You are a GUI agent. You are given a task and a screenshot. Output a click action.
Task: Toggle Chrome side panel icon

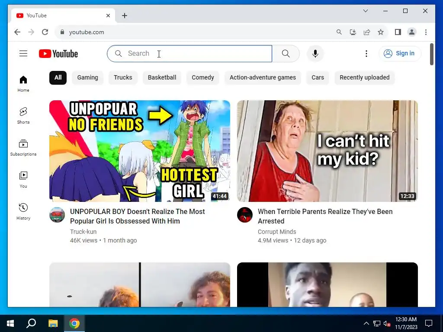tap(398, 32)
